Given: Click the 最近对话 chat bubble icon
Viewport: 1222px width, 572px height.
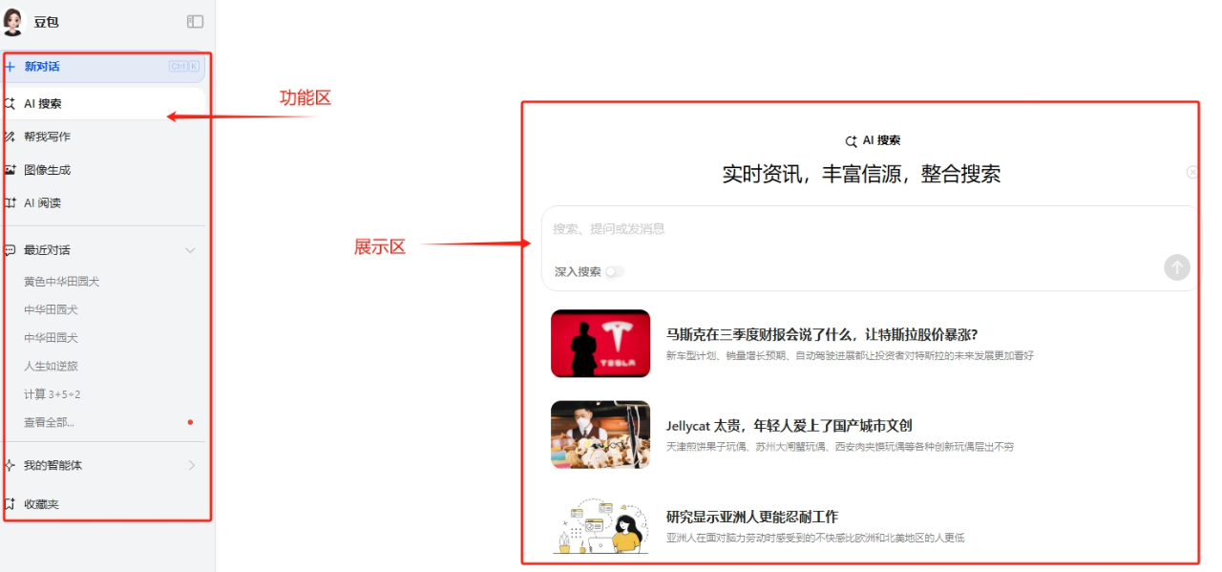Looking at the screenshot, I should pos(11,250).
